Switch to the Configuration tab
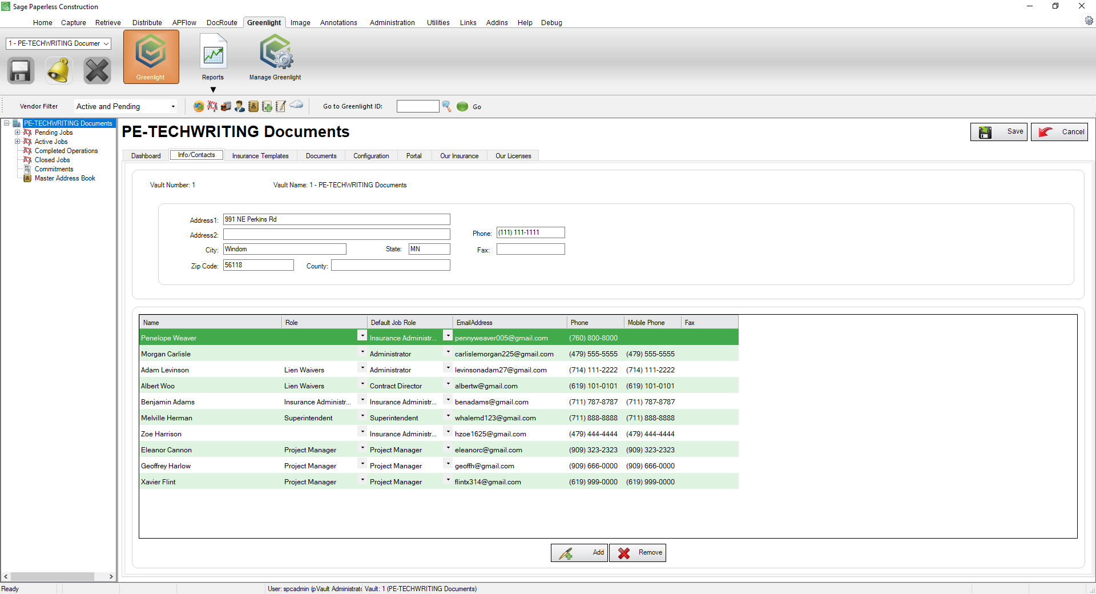The height and width of the screenshot is (594, 1096). coord(371,156)
